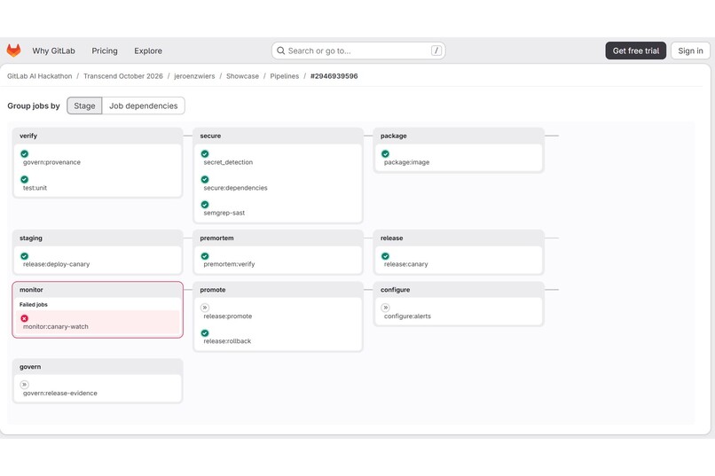
Task: Open Transcend October 2026 breadcrumb
Action: click(123, 76)
